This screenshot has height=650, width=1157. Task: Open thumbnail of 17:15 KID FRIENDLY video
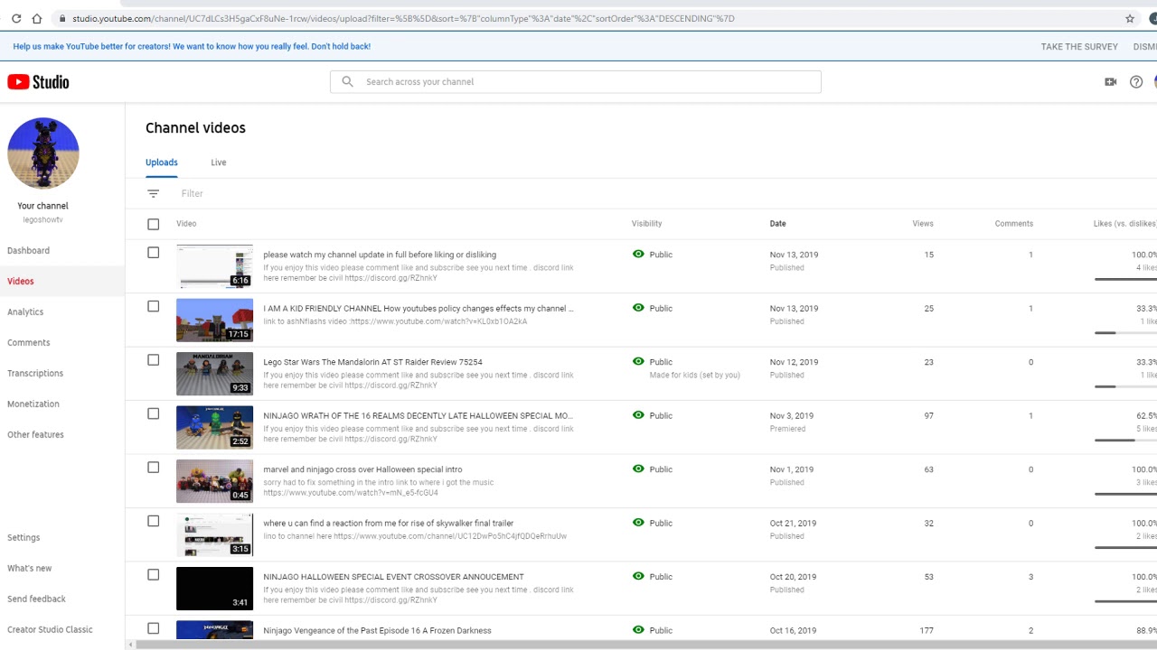(x=214, y=320)
